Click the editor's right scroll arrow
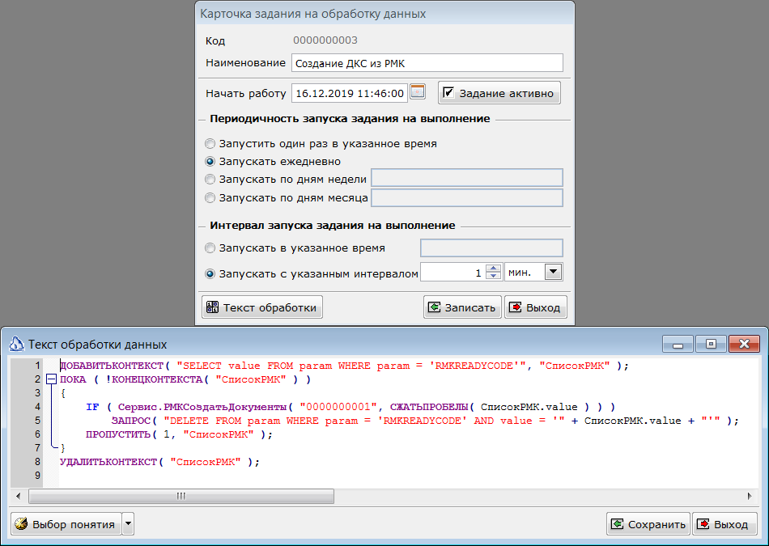Image resolution: width=769 pixels, height=546 pixels. click(x=750, y=496)
